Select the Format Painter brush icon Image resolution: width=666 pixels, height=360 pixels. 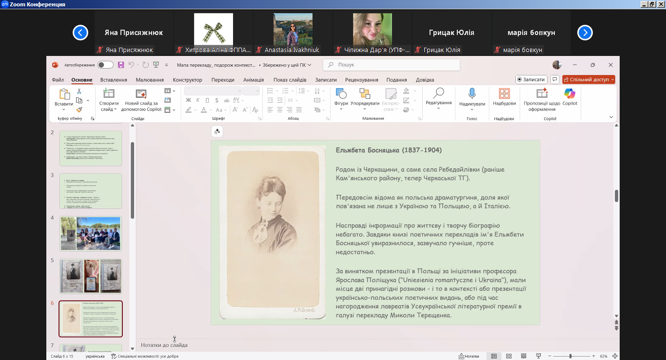pos(79,109)
